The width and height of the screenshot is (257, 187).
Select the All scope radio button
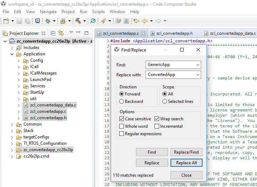164,94
